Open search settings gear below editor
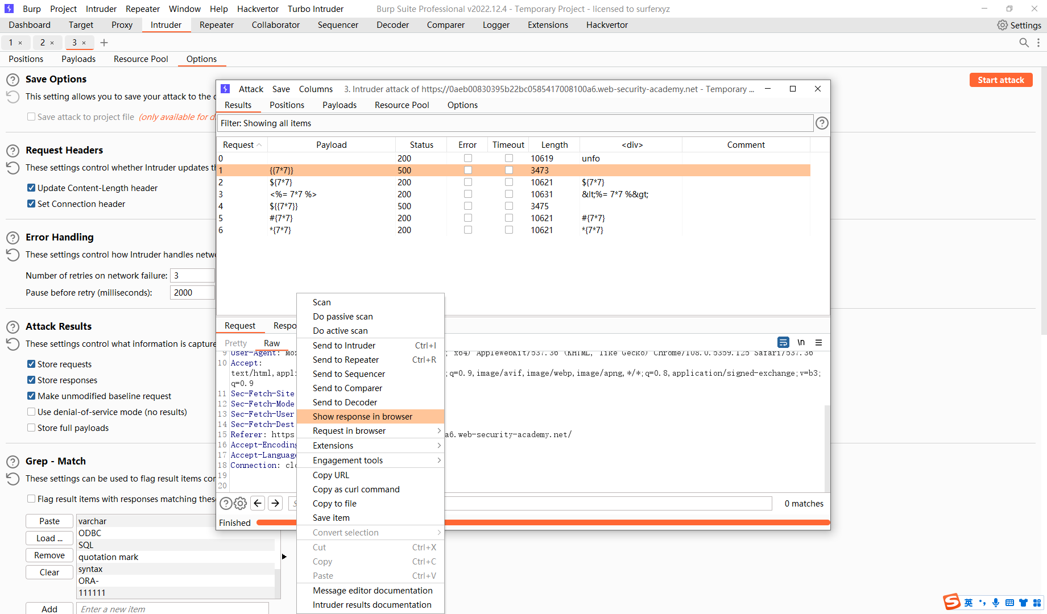This screenshot has width=1047, height=614. [x=241, y=503]
